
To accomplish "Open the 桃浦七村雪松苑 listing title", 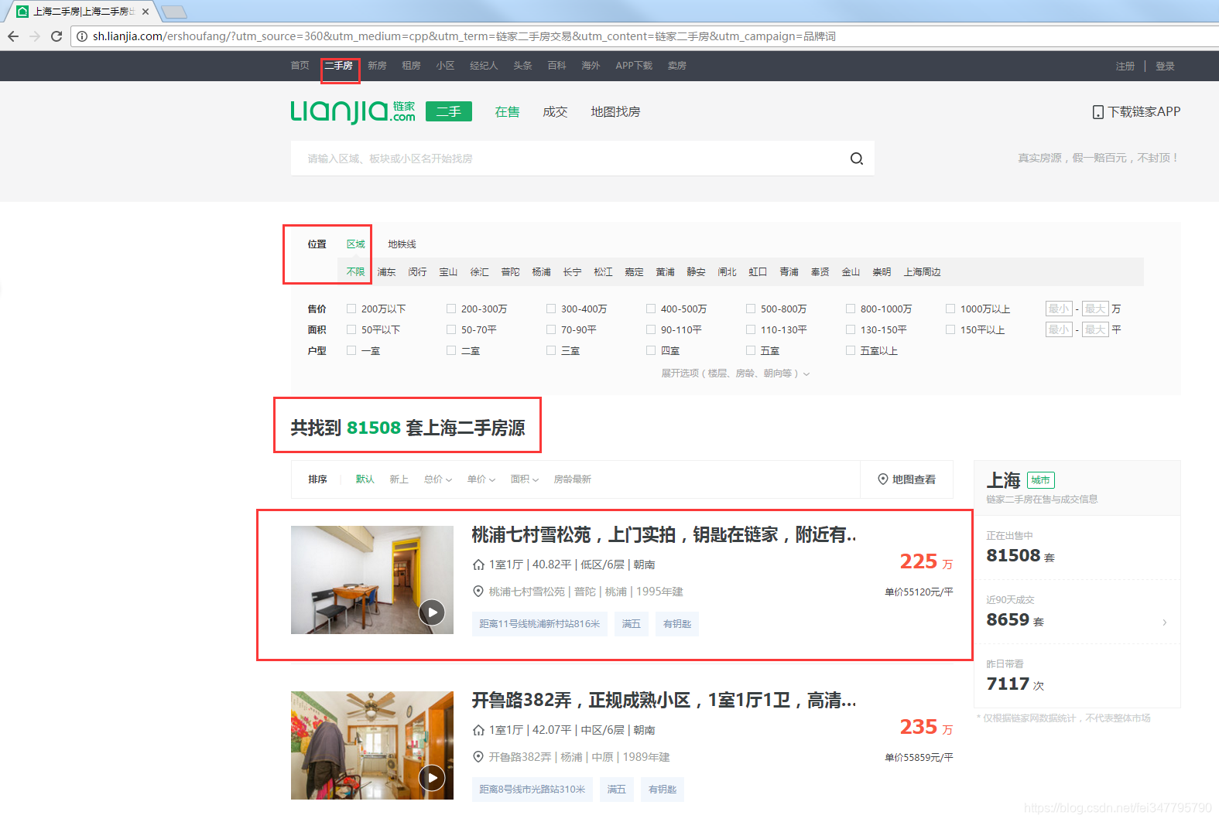I will (x=664, y=535).
